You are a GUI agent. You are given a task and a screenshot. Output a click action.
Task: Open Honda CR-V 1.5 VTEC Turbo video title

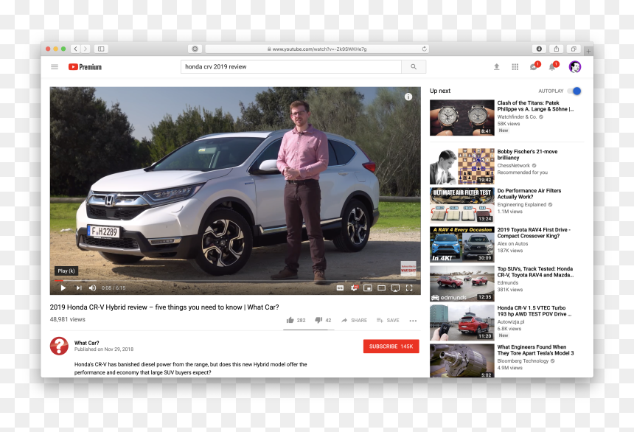click(534, 310)
